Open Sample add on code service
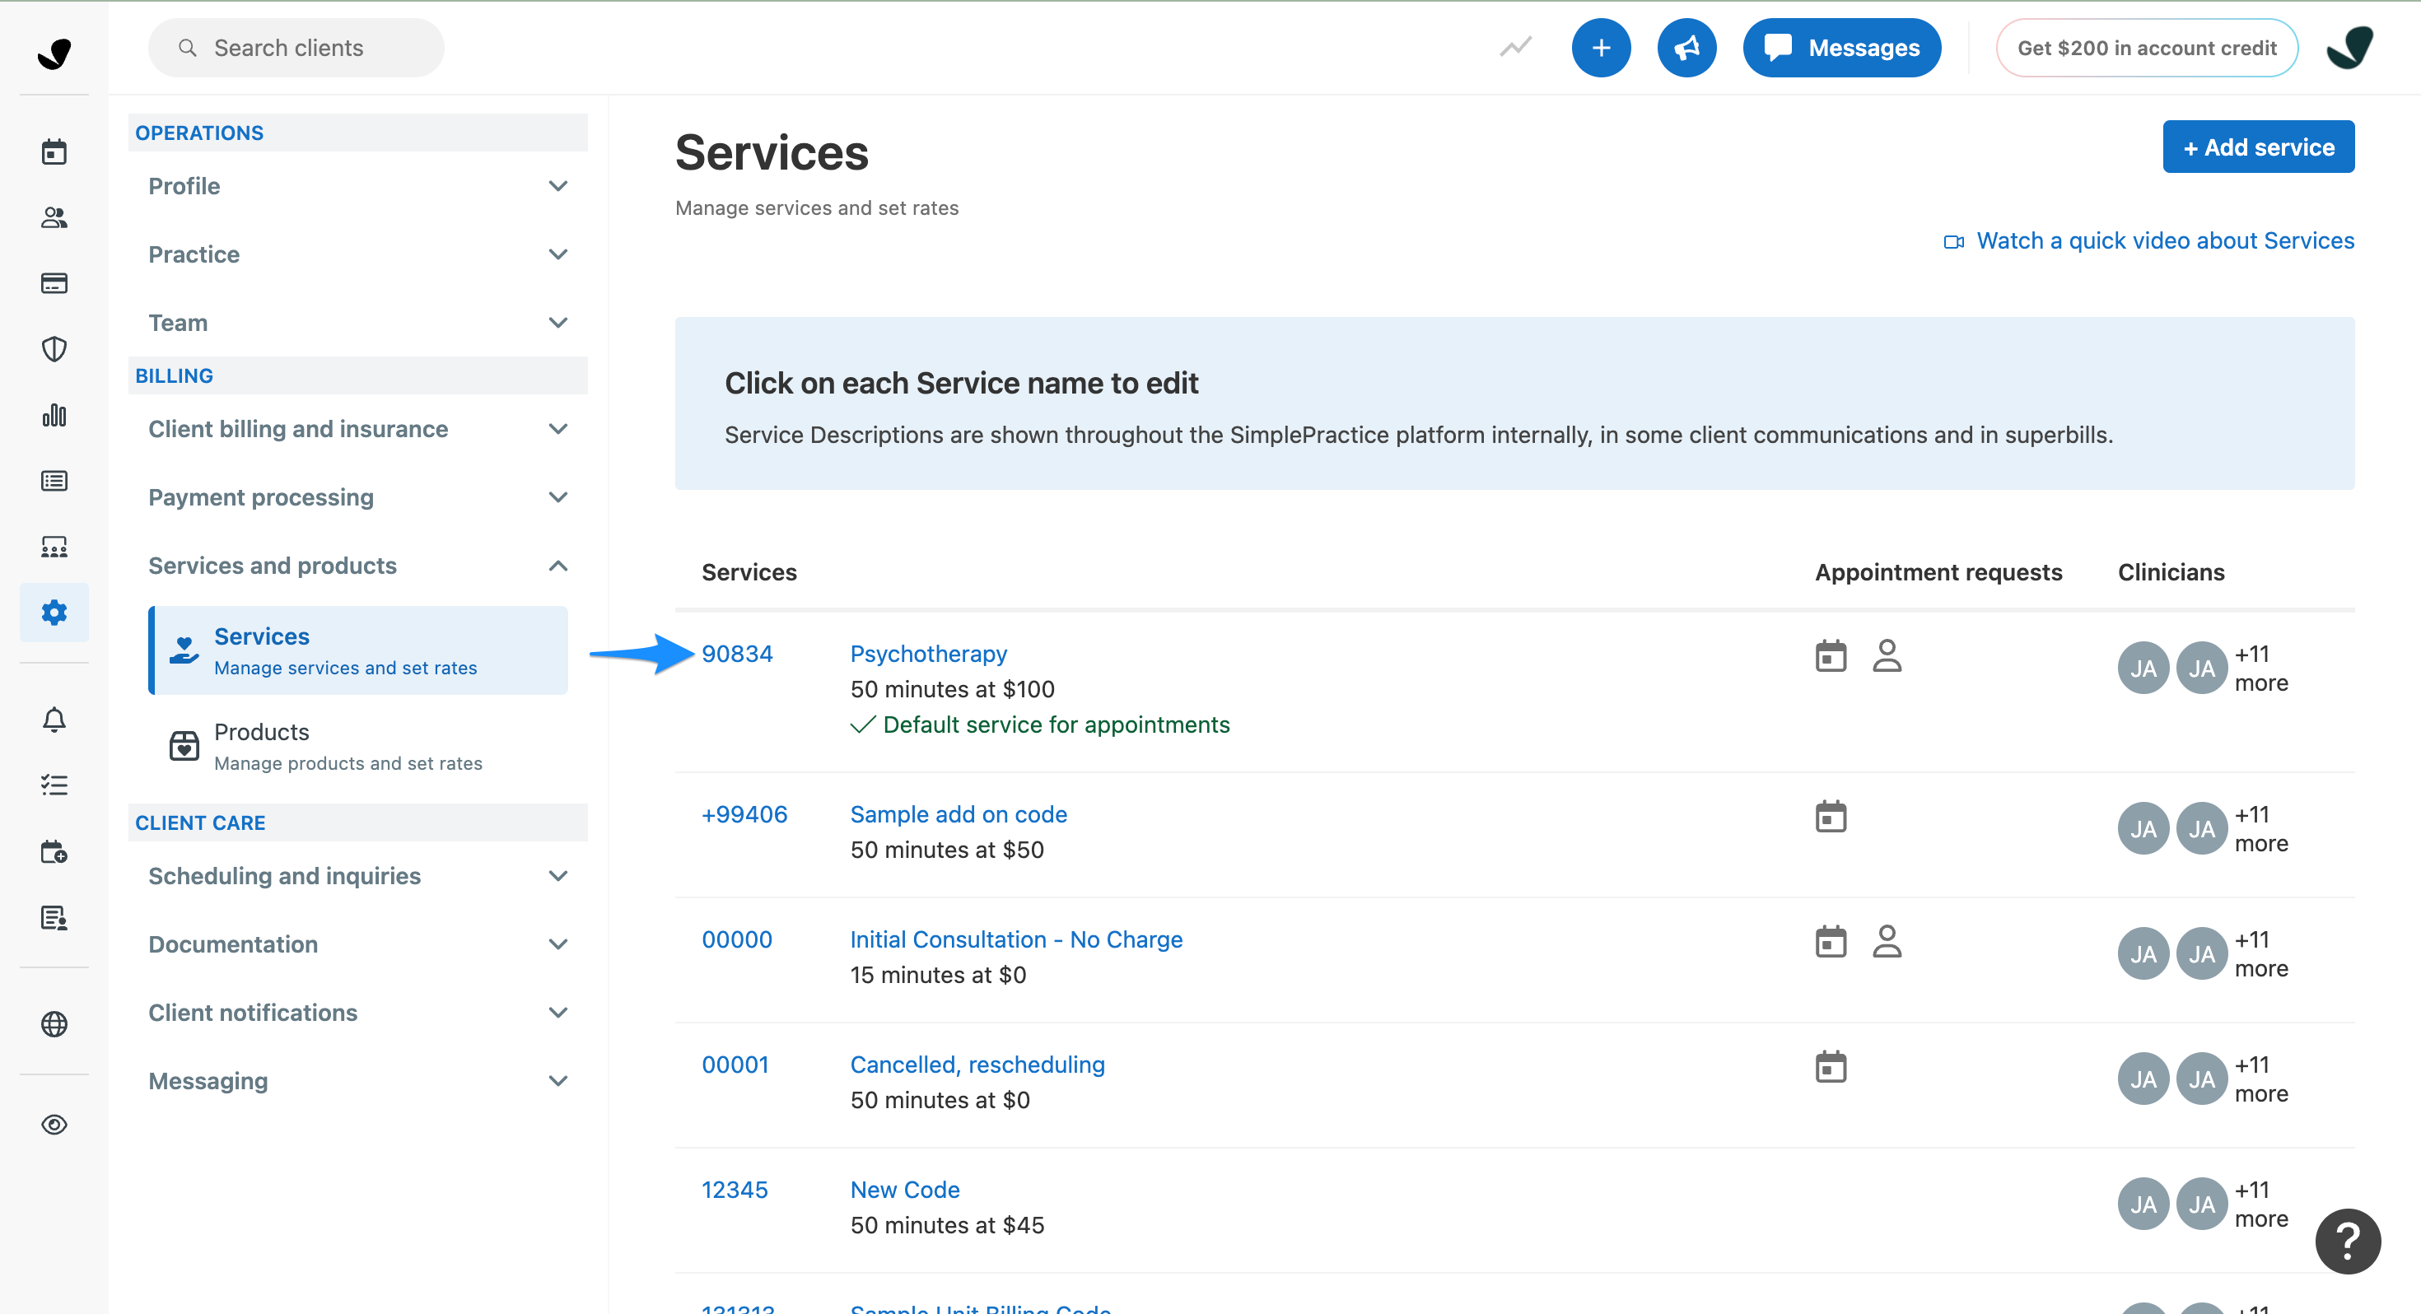2421x1314 pixels. tap(958, 815)
